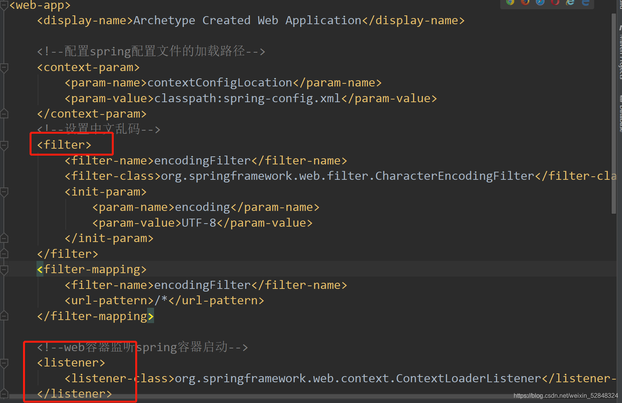Click the opening filter tag text
Screen dimensions: 622x403
pos(64,145)
